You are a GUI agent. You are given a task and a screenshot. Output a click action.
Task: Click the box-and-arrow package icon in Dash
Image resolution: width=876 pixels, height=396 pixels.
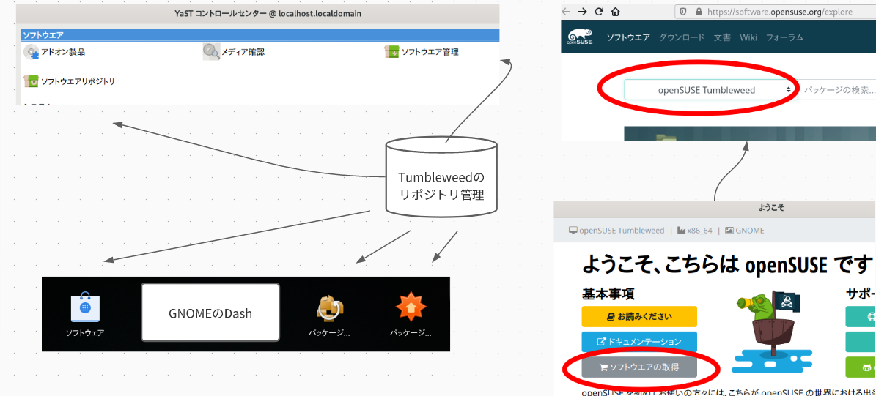pos(330,308)
